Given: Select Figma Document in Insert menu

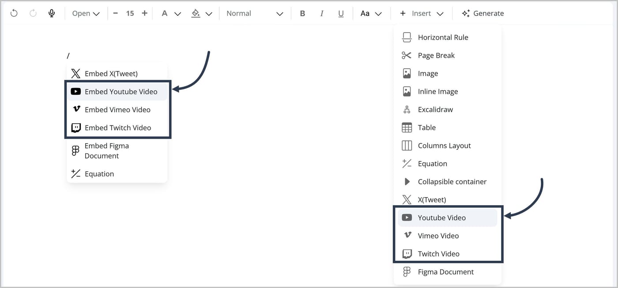Looking at the screenshot, I should pos(448,272).
